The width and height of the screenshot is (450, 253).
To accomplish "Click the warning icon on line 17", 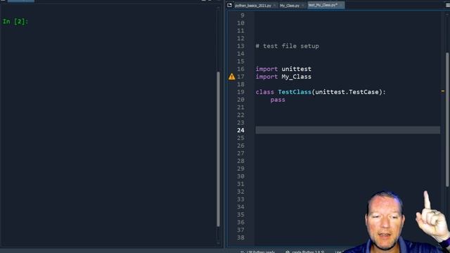I will click(x=231, y=77).
